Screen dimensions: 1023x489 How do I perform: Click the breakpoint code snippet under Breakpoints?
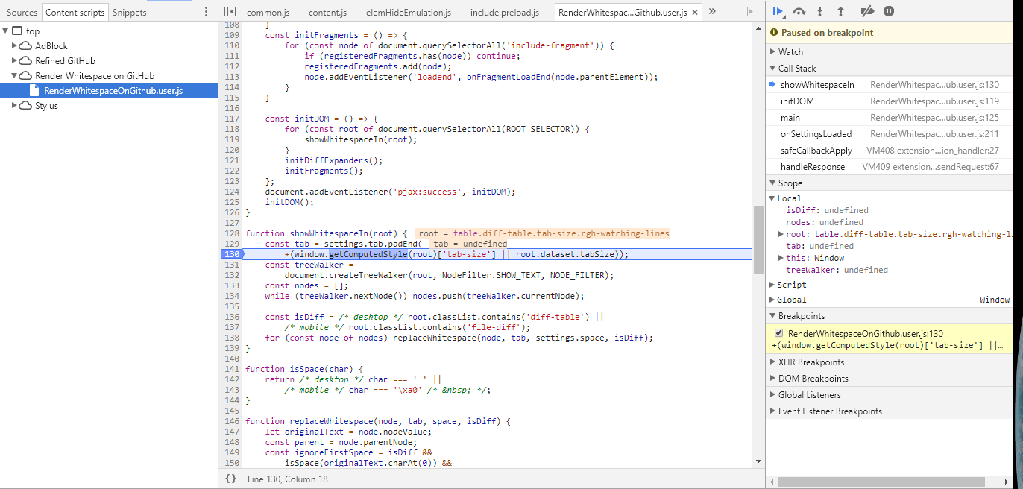tap(887, 346)
